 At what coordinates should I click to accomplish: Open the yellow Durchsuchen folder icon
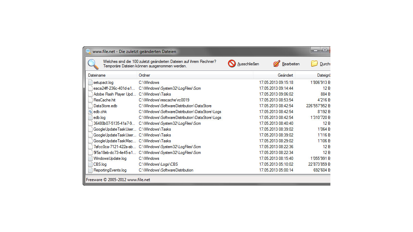click(314, 63)
